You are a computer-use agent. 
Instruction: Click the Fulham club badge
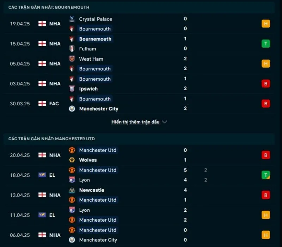coord(72,49)
